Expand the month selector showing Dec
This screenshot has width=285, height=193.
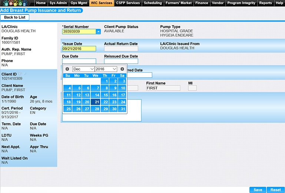click(x=83, y=69)
